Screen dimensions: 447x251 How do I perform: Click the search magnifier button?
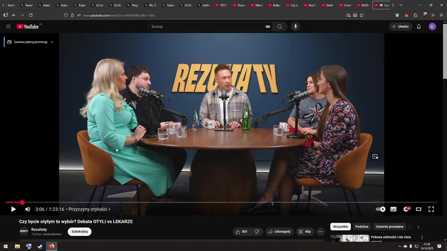[280, 26]
